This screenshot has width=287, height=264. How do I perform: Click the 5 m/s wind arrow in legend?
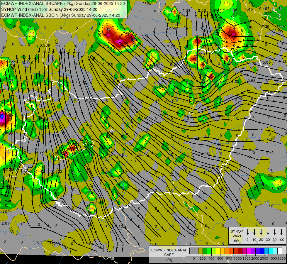click(247, 232)
